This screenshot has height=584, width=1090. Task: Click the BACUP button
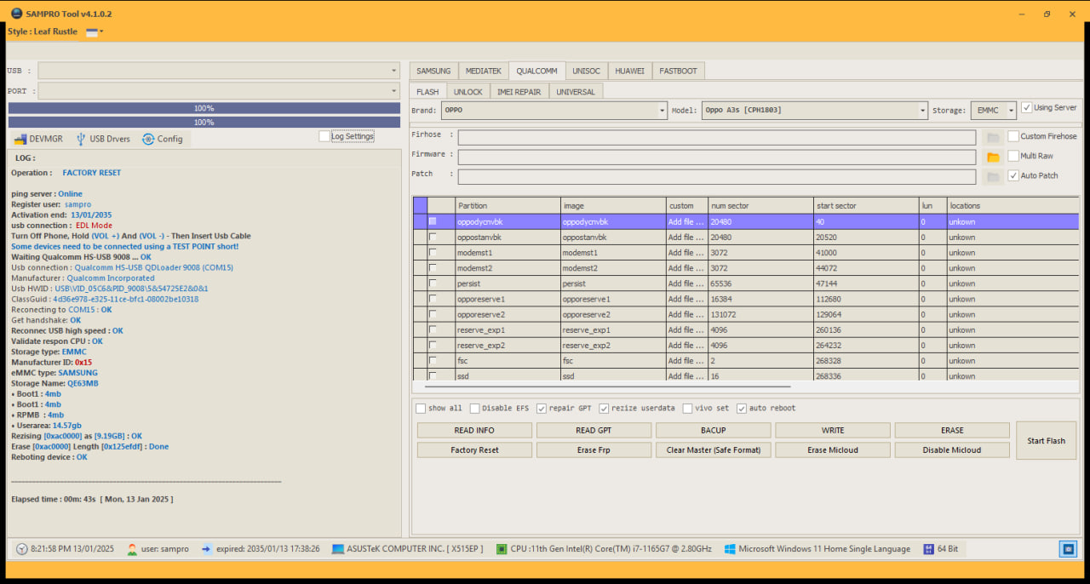coord(713,431)
